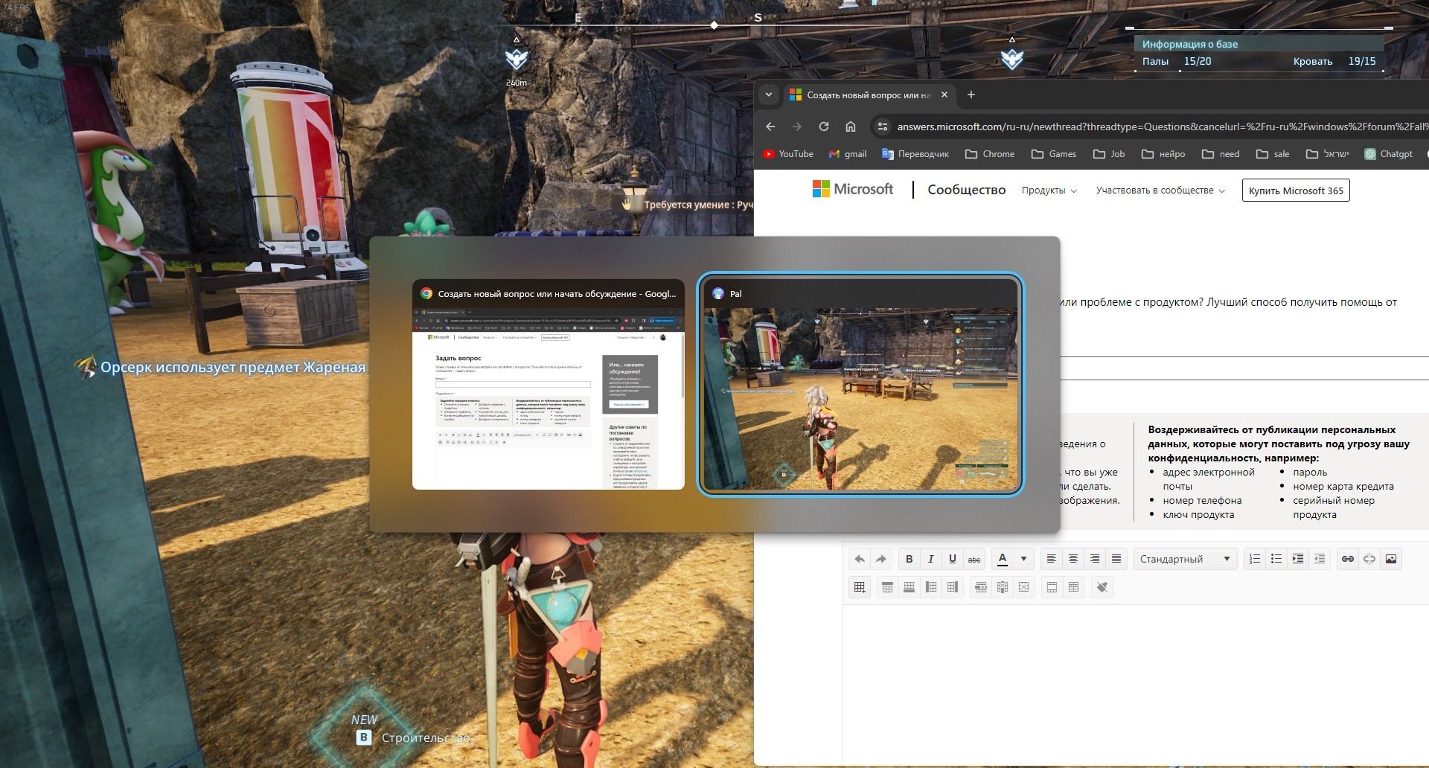Switch to the Chrome window thumbnail in Alt-Tab
This screenshot has width=1429, height=768.
tap(549, 385)
